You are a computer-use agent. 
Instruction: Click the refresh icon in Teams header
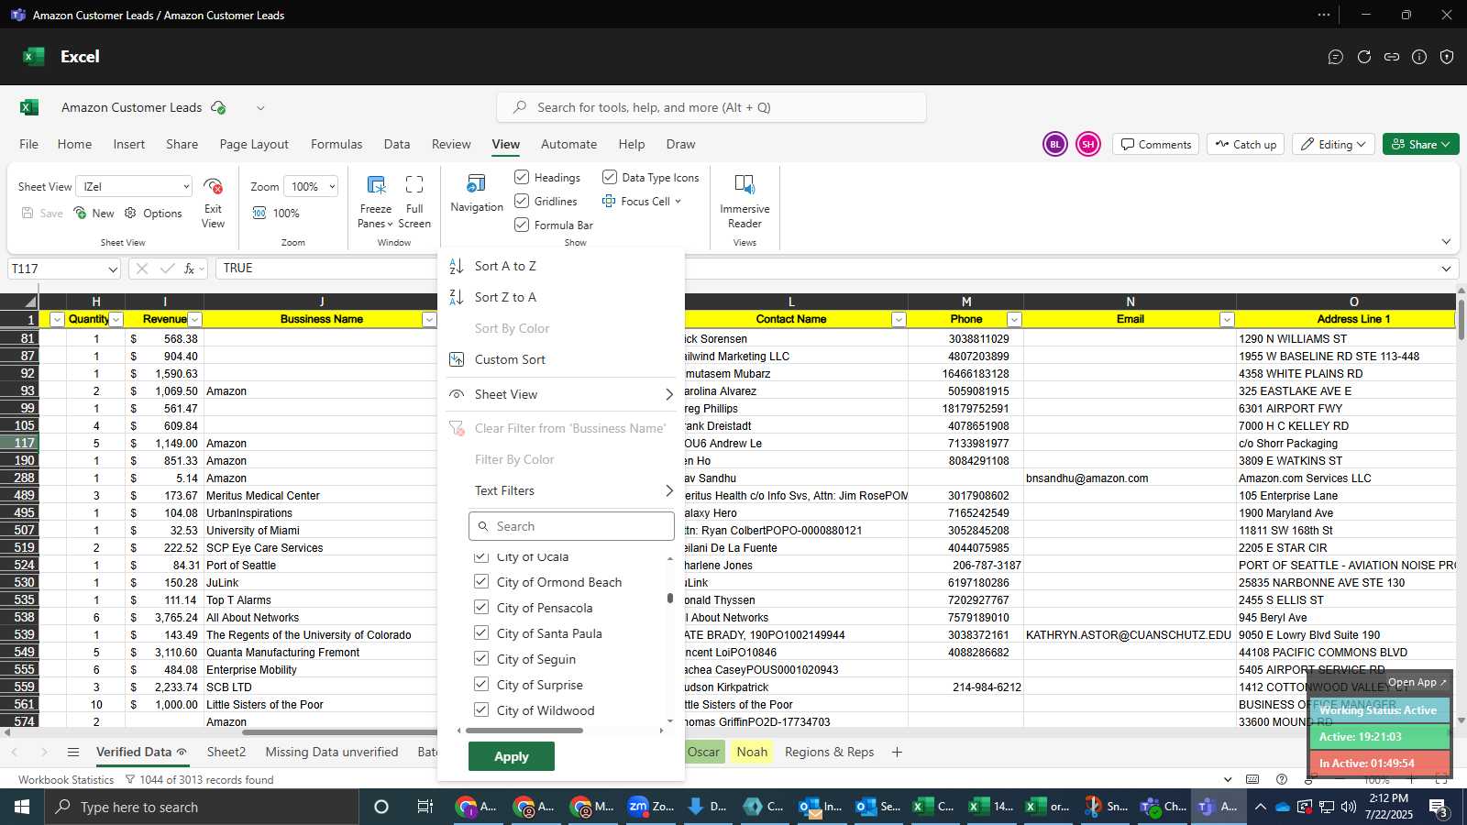click(x=1364, y=57)
